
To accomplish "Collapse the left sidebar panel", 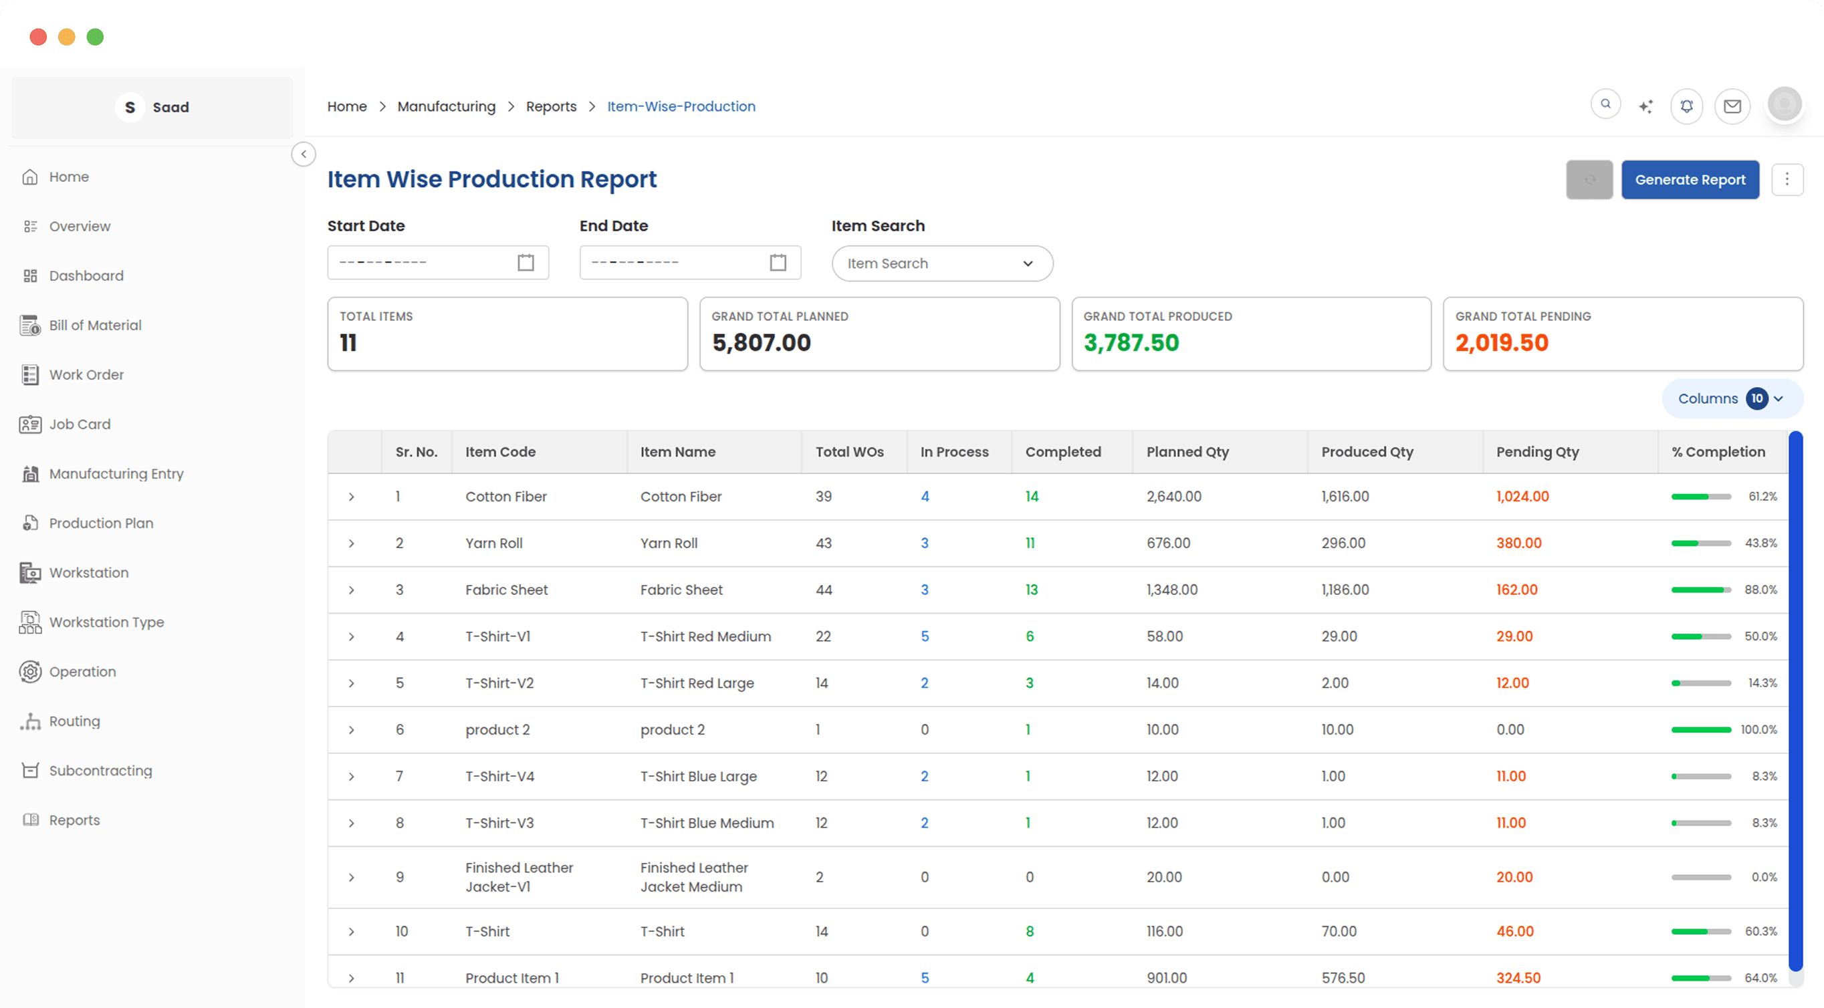I will [303, 154].
